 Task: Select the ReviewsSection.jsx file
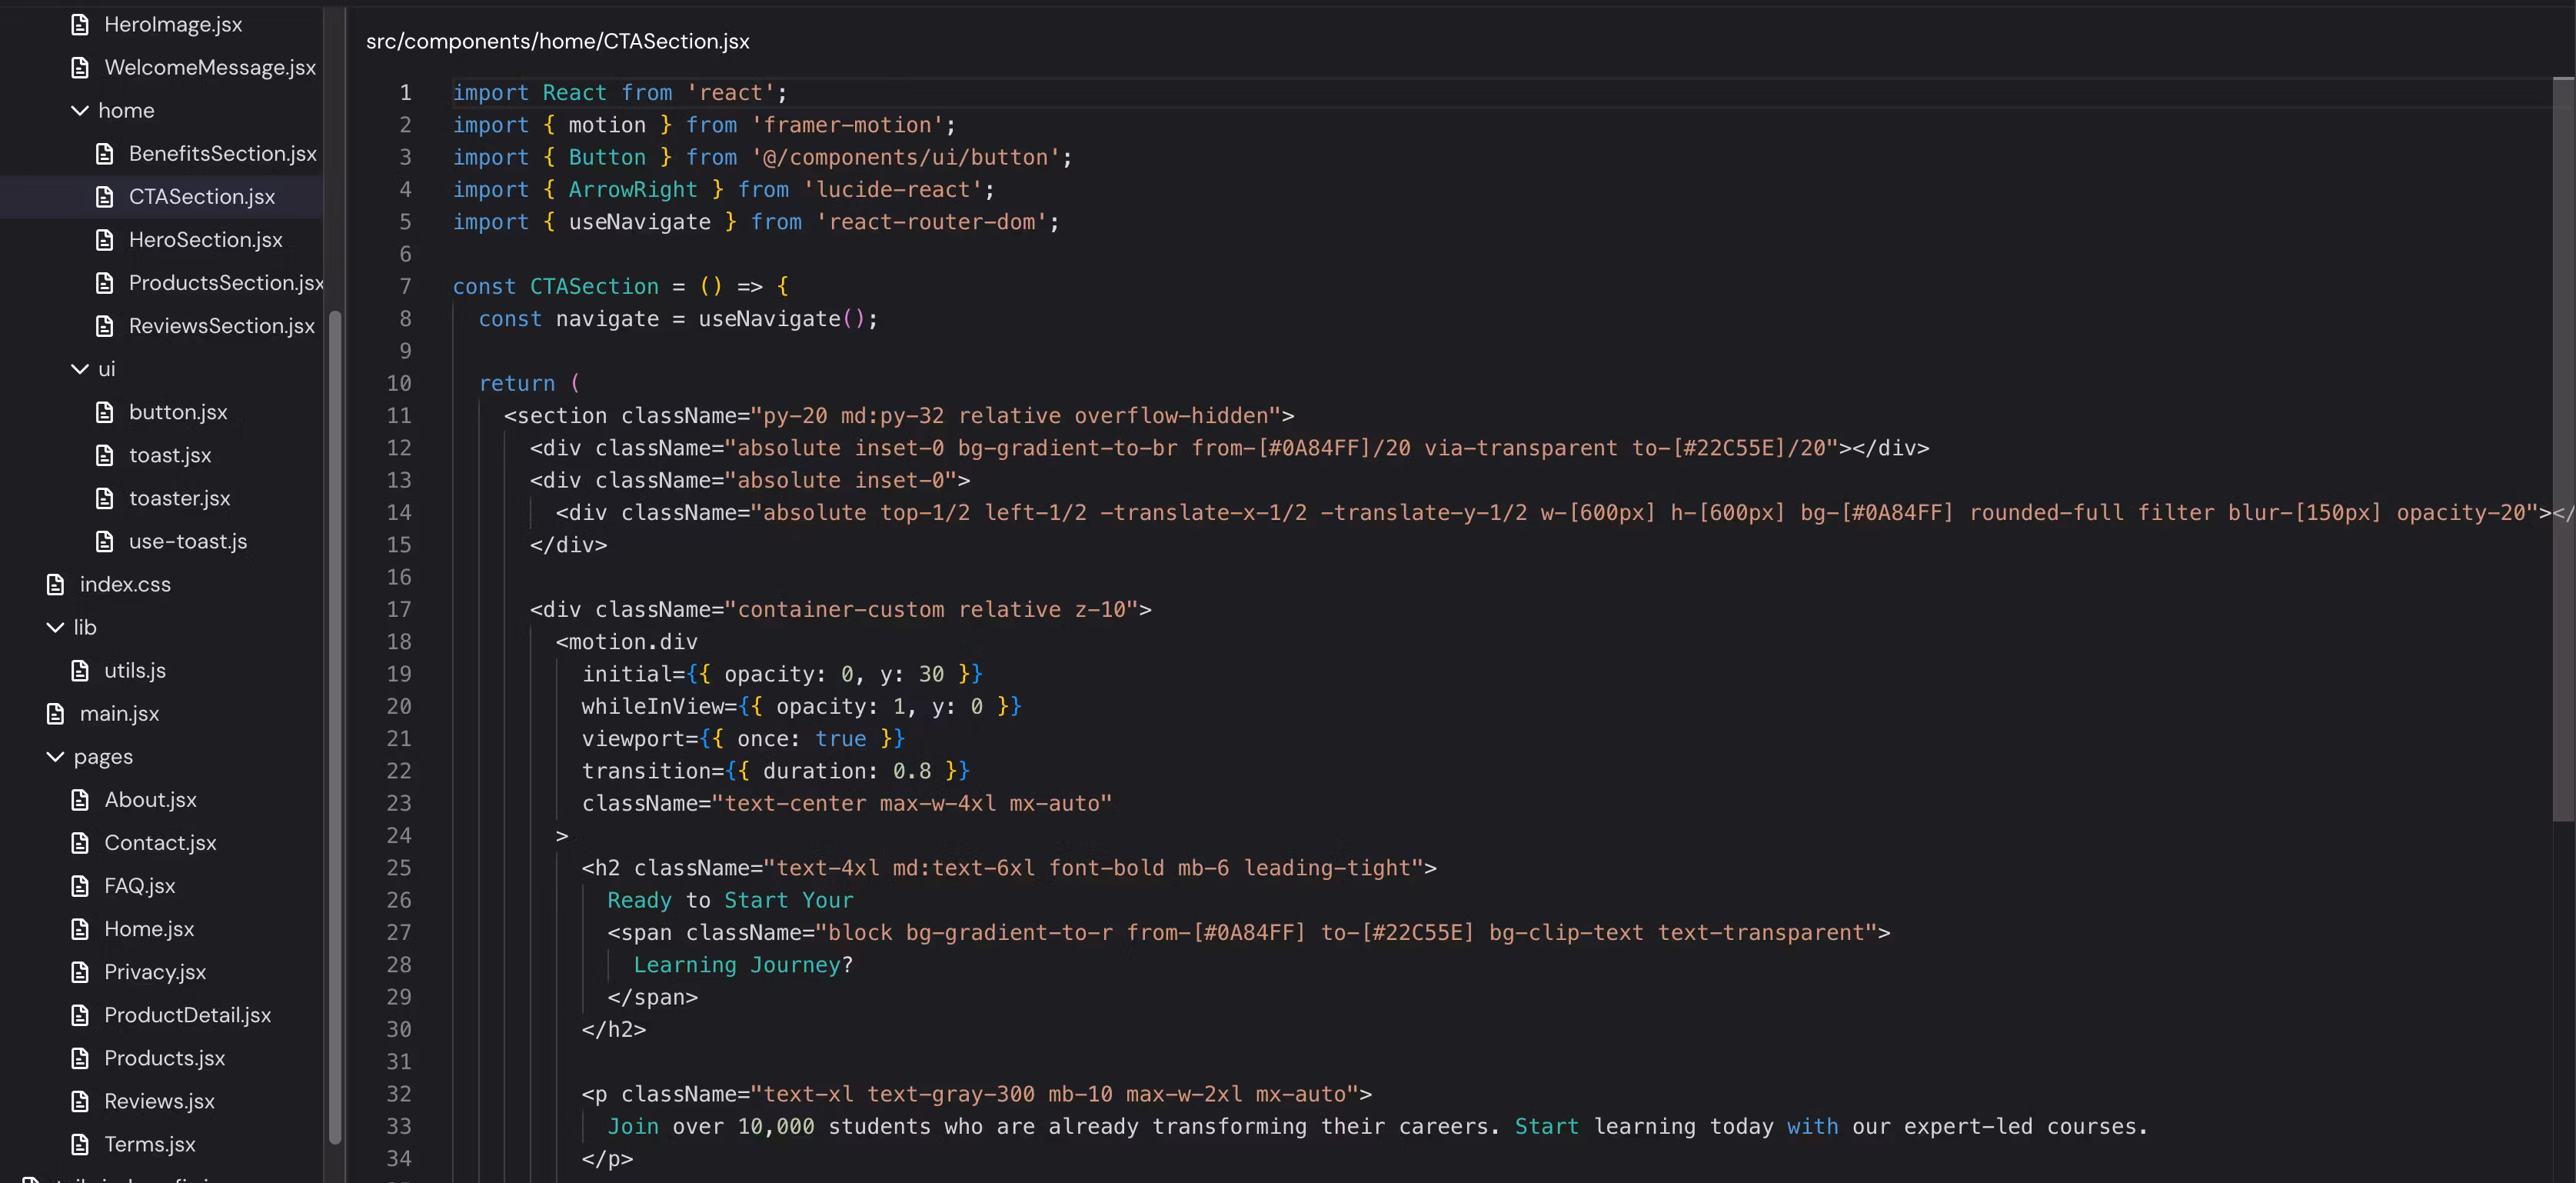[x=221, y=326]
